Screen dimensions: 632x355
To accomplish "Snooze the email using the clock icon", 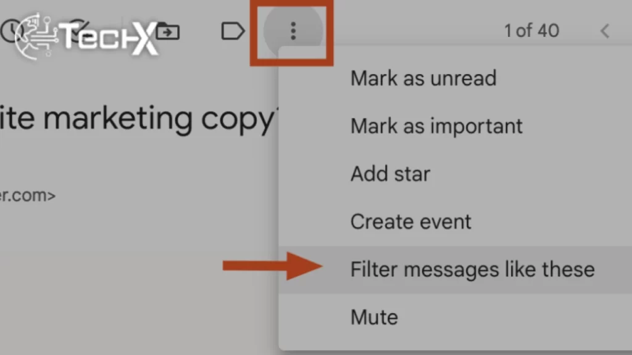I will click(12, 31).
